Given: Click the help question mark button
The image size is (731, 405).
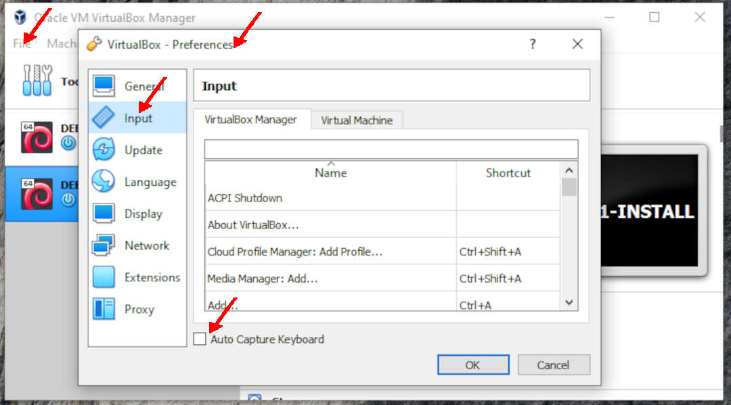Looking at the screenshot, I should [x=532, y=43].
